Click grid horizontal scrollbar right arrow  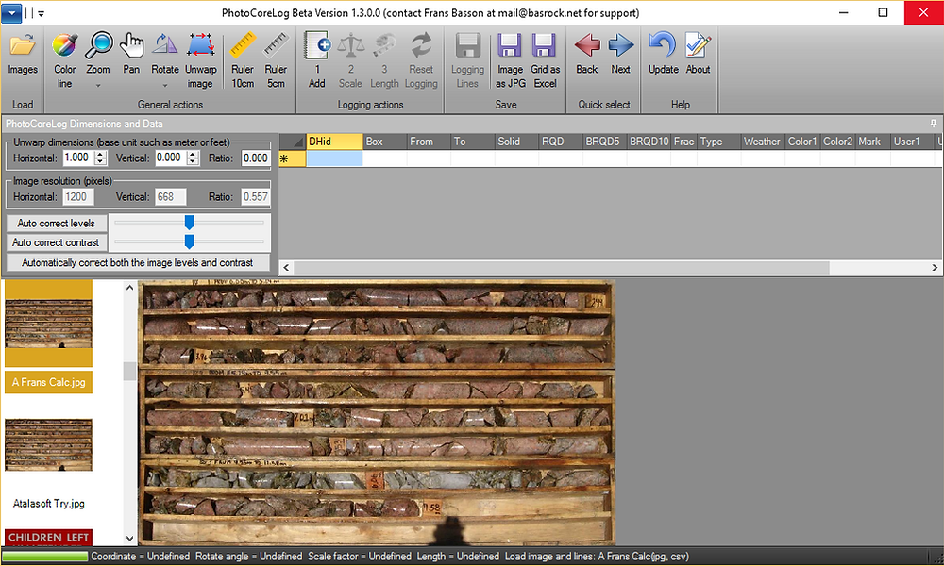(935, 268)
